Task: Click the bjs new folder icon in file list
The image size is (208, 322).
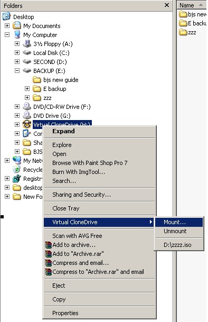Action: tap(183, 14)
